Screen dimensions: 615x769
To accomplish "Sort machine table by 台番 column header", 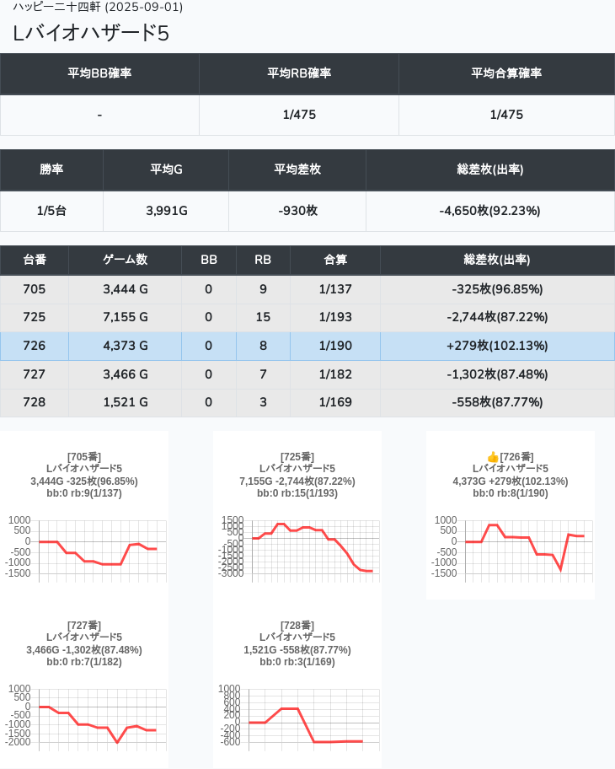I will pos(35,261).
